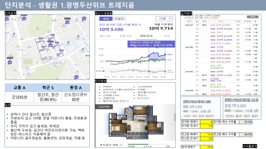Click the apartment marker at the map's top-left corner

7,19
